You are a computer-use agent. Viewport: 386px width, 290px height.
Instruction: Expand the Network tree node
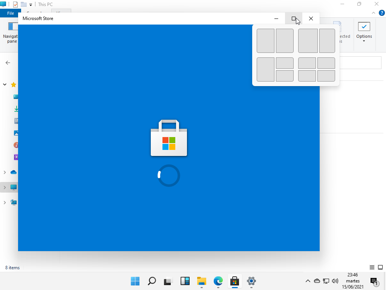pos(5,202)
